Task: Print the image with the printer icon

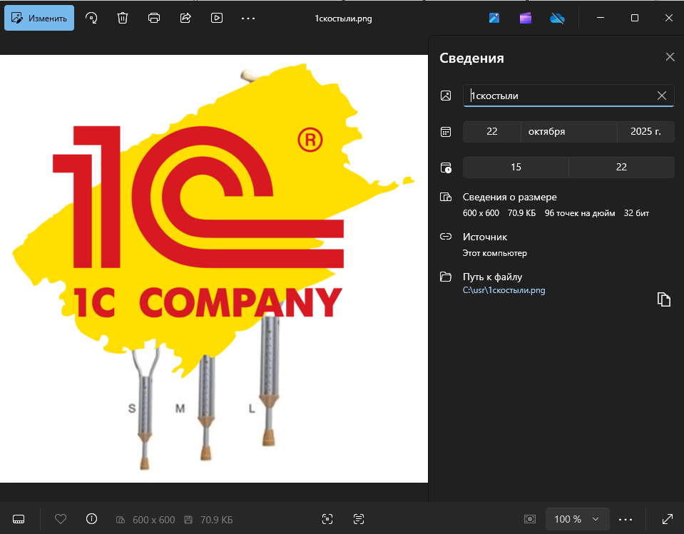Action: 154,19
